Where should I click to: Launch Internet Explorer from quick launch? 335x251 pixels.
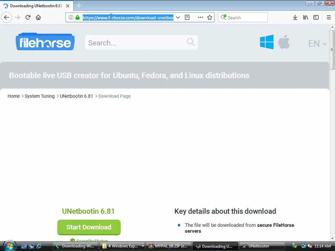pos(39,246)
